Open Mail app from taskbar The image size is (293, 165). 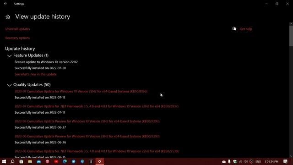point(38,161)
